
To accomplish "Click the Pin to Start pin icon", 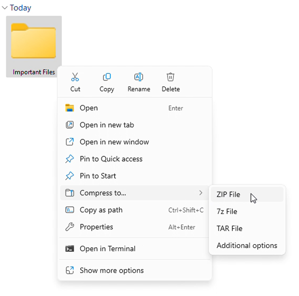I will (x=70, y=176).
